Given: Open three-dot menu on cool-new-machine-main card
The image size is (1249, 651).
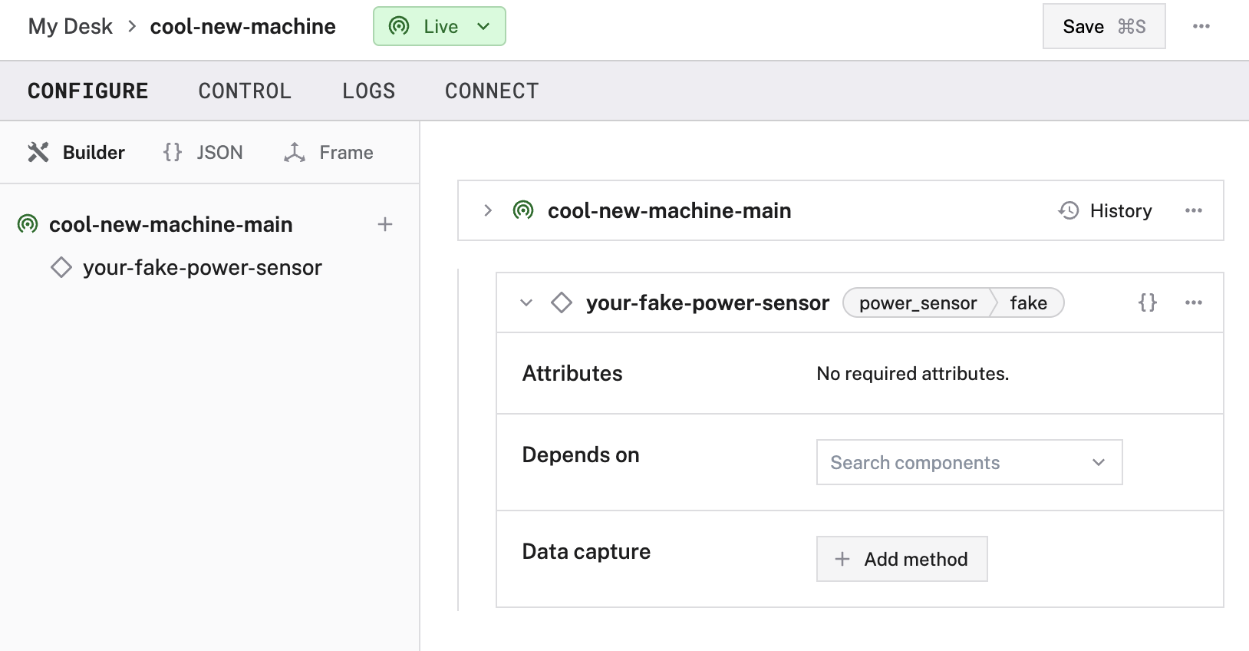Looking at the screenshot, I should (1193, 210).
